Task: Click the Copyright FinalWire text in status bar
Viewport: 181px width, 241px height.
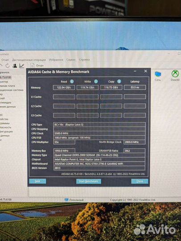Action: pos(133,200)
